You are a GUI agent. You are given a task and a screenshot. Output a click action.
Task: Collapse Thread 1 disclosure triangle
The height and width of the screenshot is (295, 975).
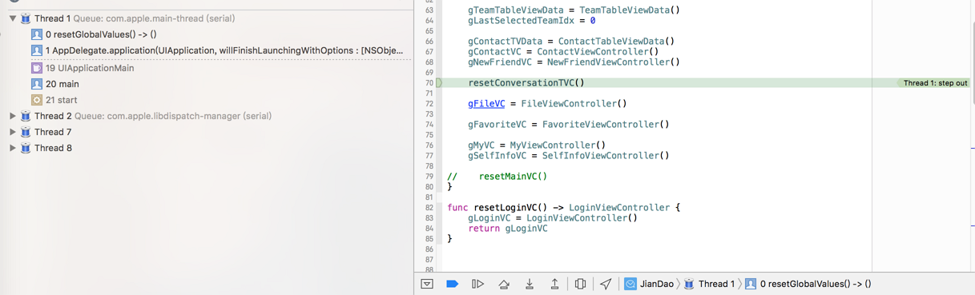13,18
